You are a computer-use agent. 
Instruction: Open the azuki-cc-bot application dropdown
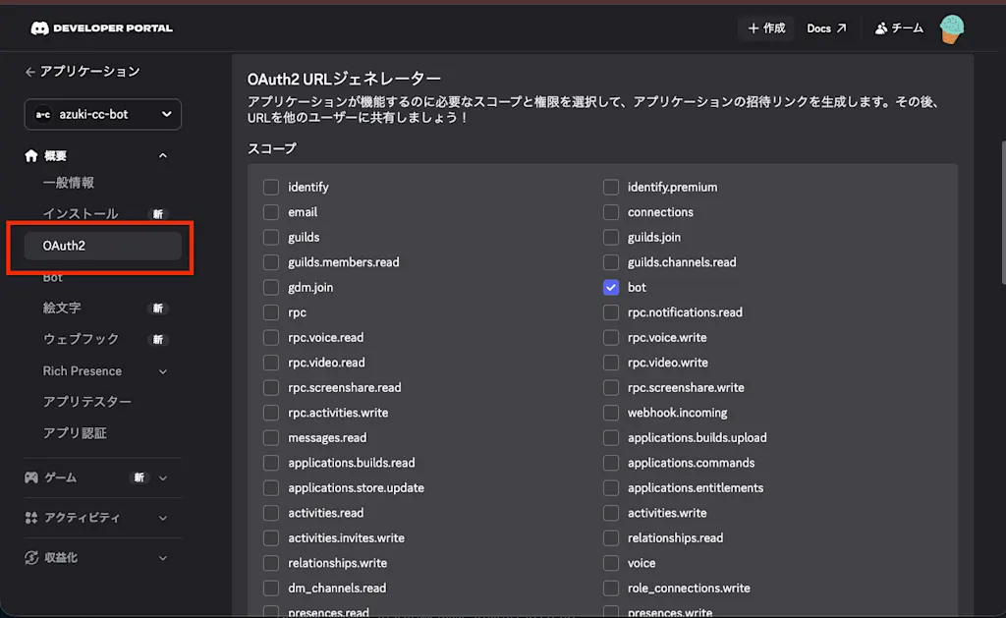tap(102, 114)
